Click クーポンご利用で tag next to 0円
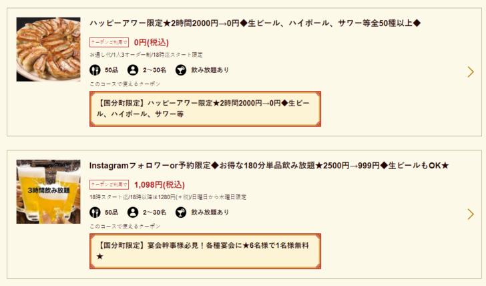The width and height of the screenshot is (486, 286). [x=109, y=43]
